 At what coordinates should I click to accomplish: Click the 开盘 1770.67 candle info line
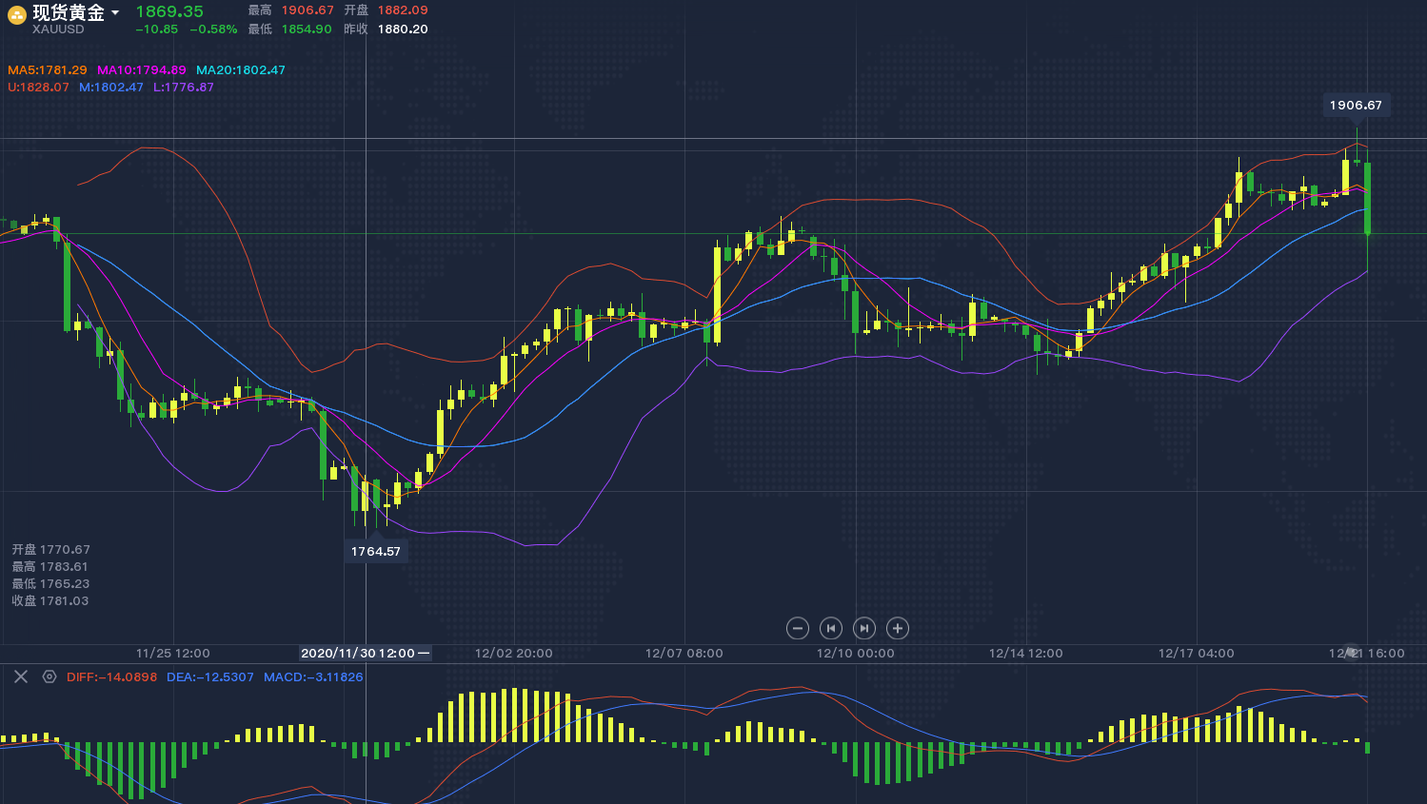[x=51, y=550]
